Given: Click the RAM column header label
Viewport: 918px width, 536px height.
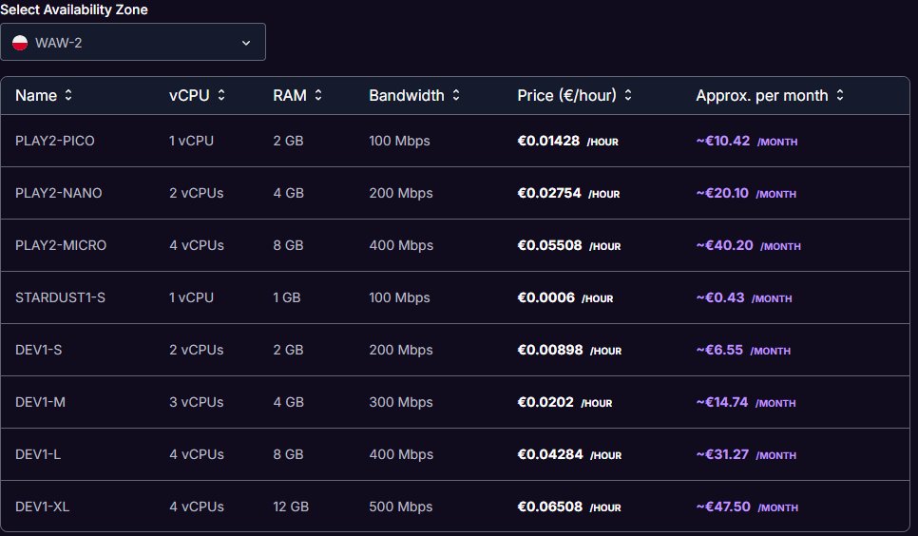Looking at the screenshot, I should 290,95.
